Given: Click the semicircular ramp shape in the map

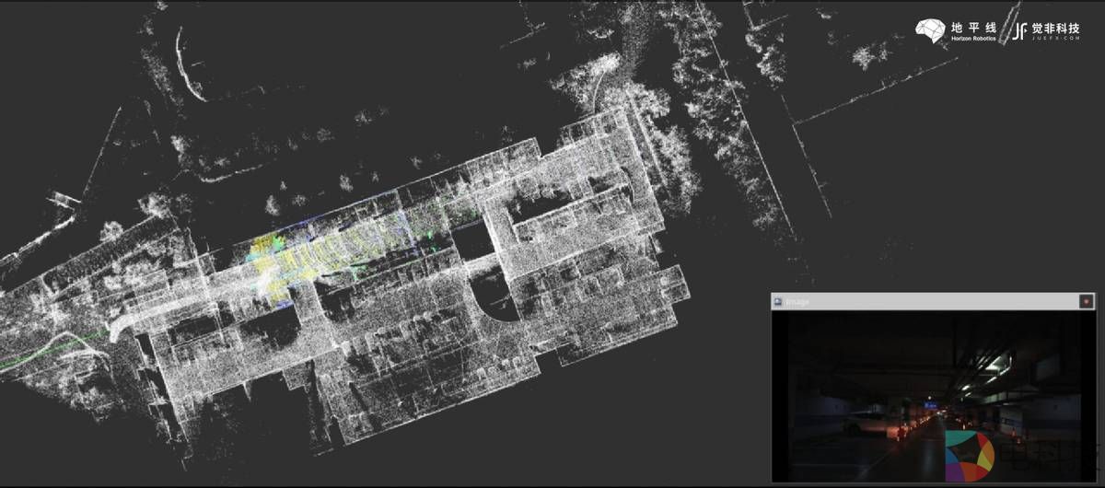Looking at the screenshot, I should coord(502,304).
